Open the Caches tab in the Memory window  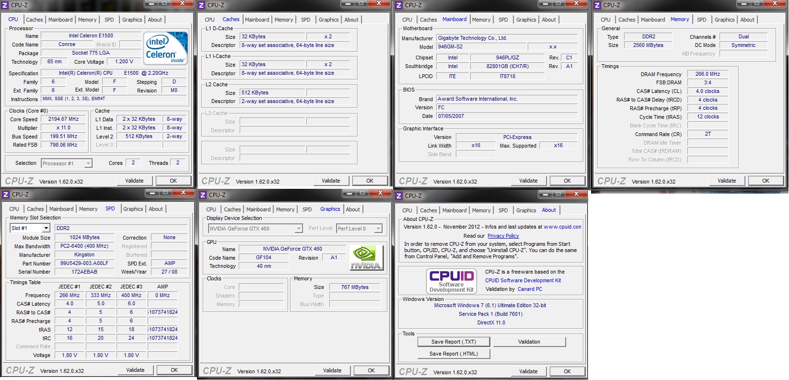[x=627, y=20]
